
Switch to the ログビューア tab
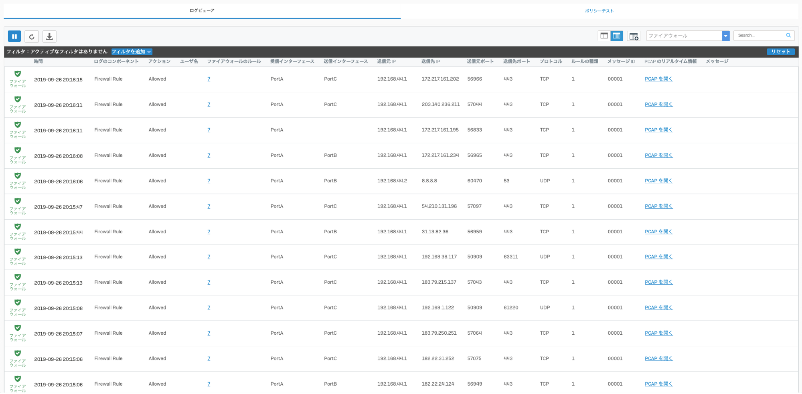click(202, 10)
